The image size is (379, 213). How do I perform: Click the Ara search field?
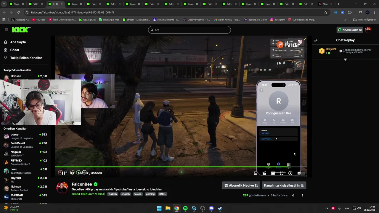189,30
